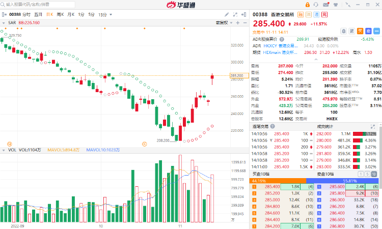The width and height of the screenshot is (382, 229).
Task: Open customer service headset icon
Action: coord(316,5)
